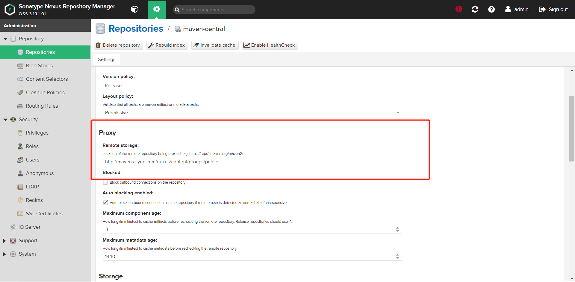Decrease Maximum metadata age with down arrow

tap(397, 258)
